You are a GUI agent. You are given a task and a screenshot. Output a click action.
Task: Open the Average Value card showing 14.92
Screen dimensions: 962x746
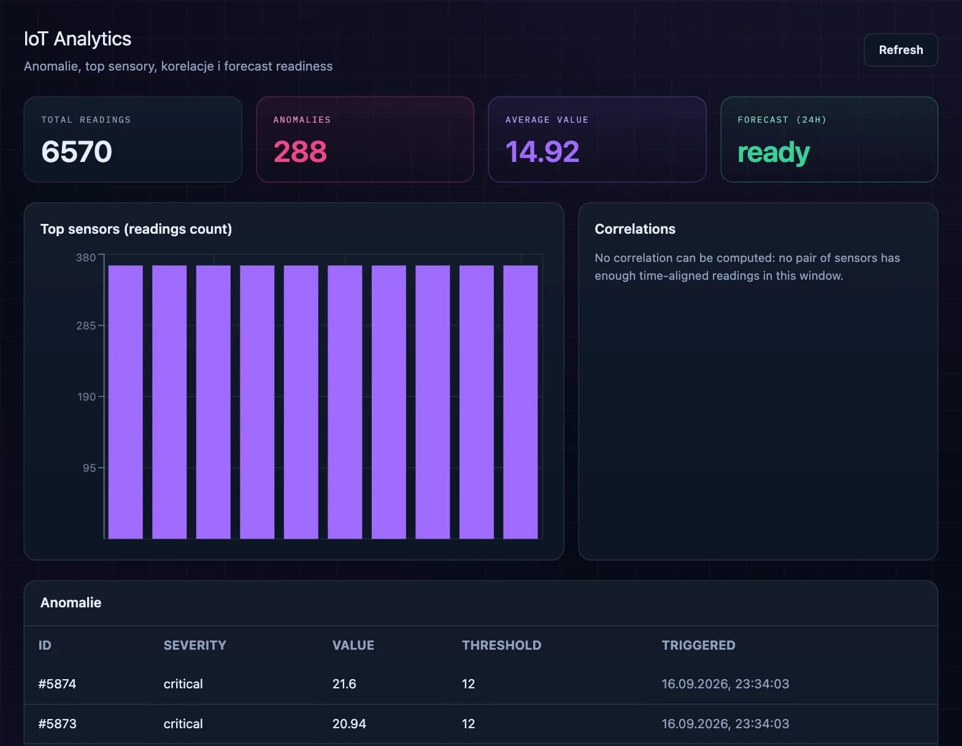click(x=597, y=139)
